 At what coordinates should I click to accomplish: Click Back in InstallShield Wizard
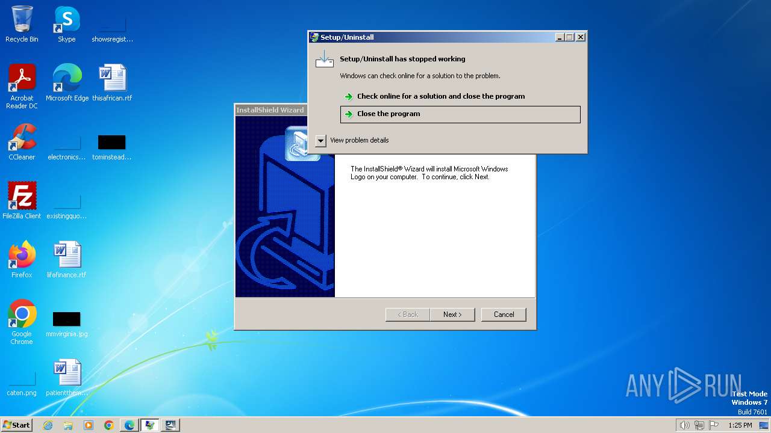[408, 315]
